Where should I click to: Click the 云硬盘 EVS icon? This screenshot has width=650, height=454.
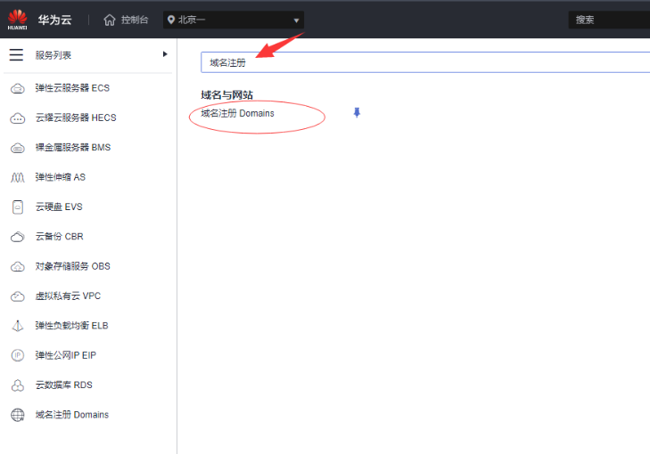click(18, 207)
